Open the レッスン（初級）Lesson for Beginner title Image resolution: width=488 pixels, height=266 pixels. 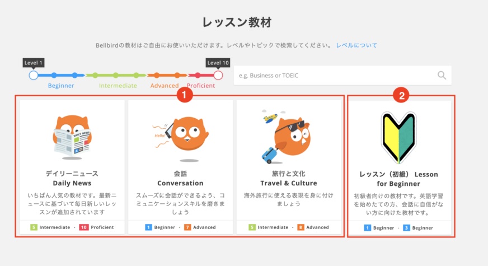(x=399, y=179)
